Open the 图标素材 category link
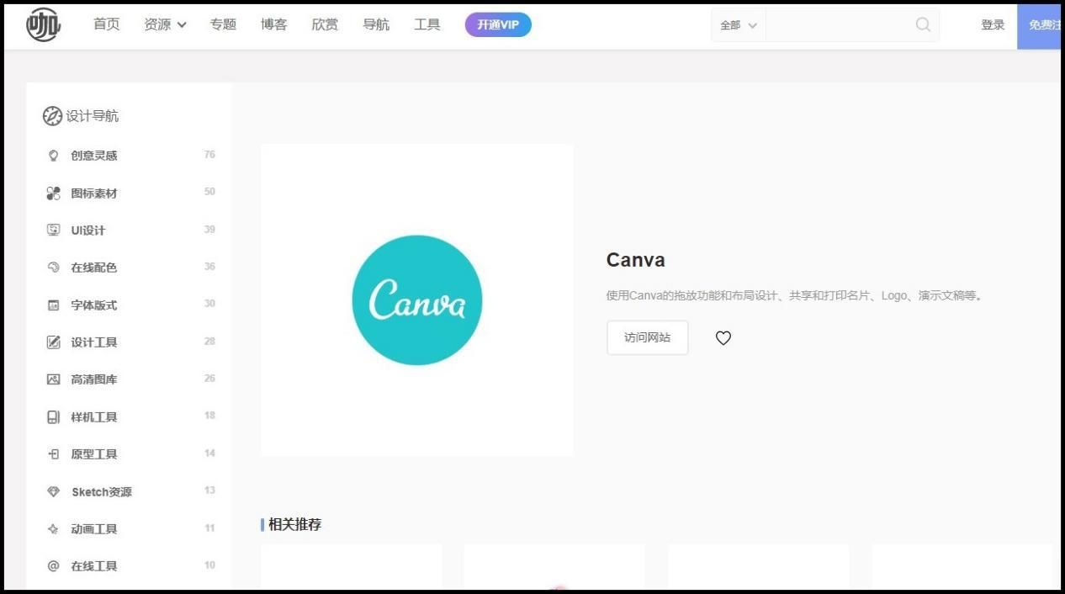The height and width of the screenshot is (594, 1065). pyautogui.click(x=94, y=194)
